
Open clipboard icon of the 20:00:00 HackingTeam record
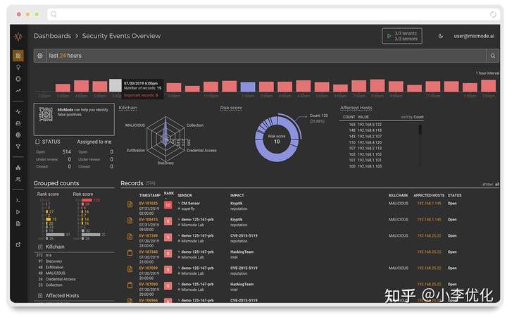tap(130, 285)
